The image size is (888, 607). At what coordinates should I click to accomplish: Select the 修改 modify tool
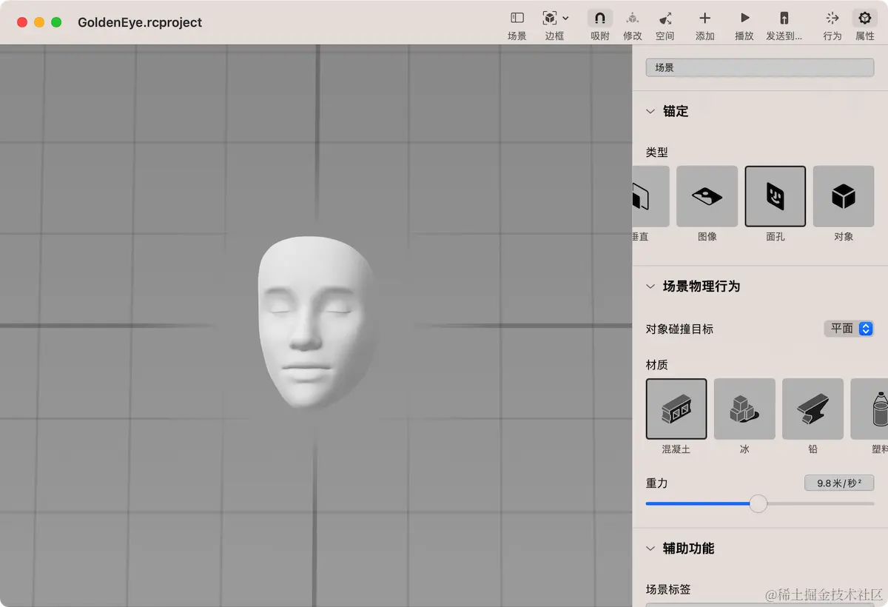click(x=633, y=18)
